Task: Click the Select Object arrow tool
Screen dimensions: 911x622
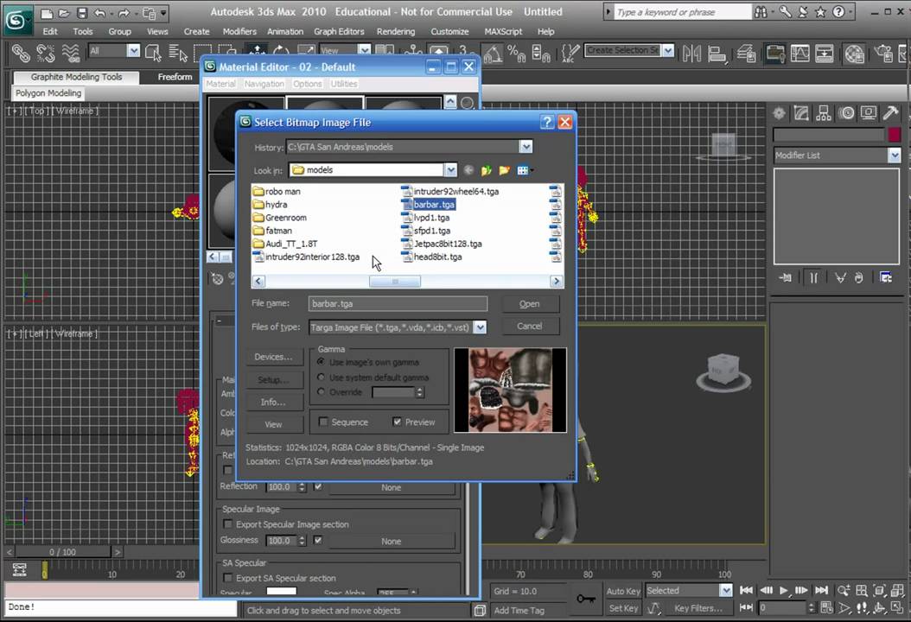Action: point(153,54)
